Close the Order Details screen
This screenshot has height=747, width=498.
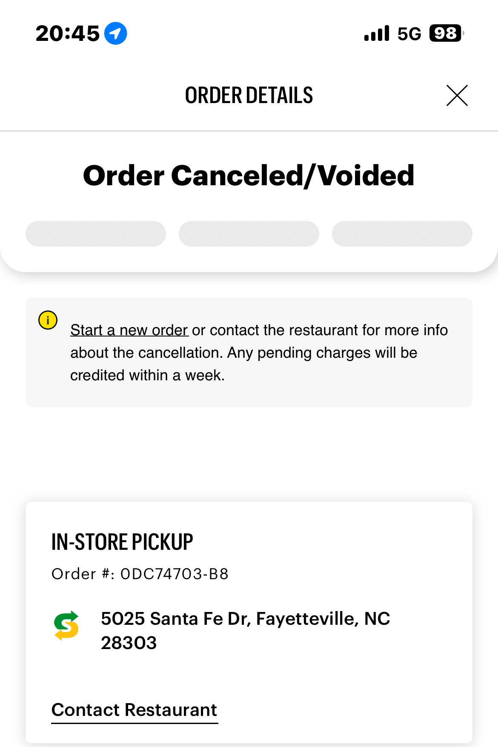coord(457,95)
